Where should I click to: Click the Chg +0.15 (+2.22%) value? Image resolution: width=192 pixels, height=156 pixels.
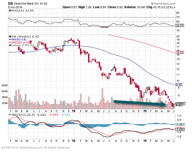[x=159, y=7]
